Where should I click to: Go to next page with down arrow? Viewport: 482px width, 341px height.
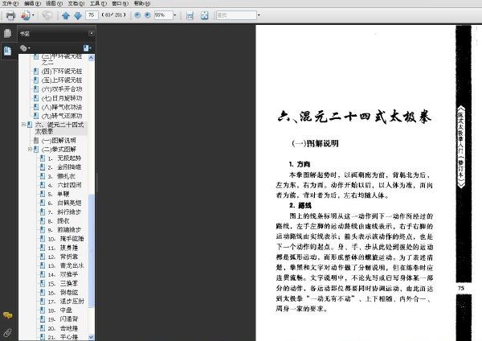[x=78, y=15]
